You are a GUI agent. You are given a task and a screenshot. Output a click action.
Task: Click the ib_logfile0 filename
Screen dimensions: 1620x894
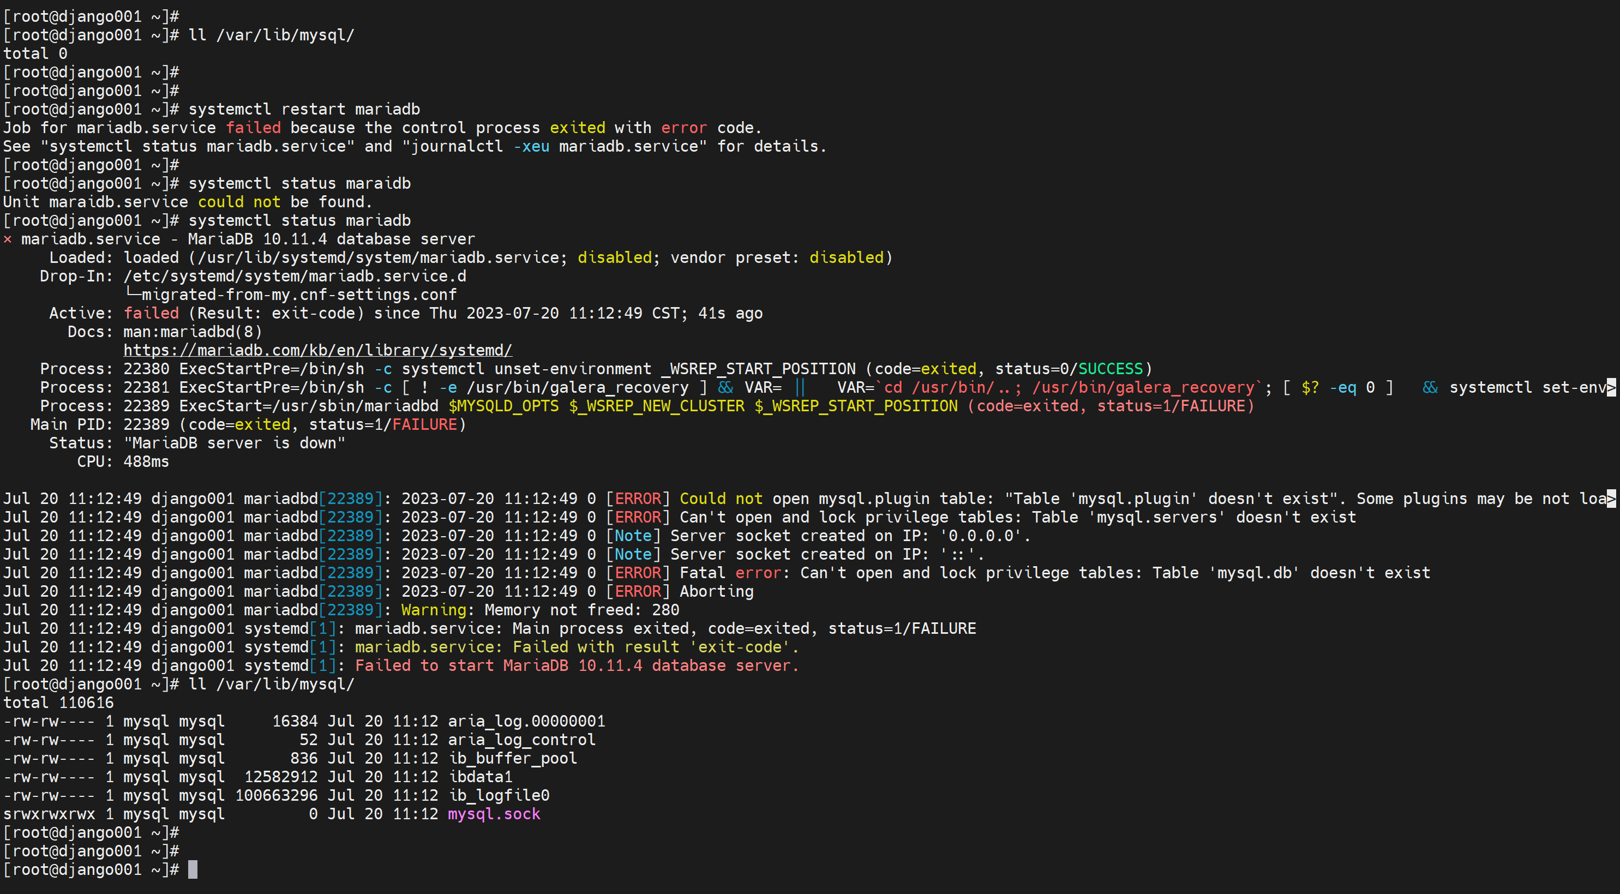click(499, 795)
